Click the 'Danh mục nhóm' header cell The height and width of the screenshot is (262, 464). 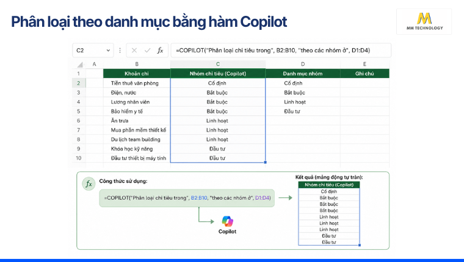point(303,74)
